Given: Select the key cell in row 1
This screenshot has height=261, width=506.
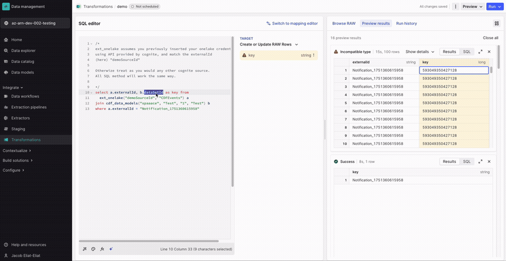Looking at the screenshot, I should click(x=454, y=70).
